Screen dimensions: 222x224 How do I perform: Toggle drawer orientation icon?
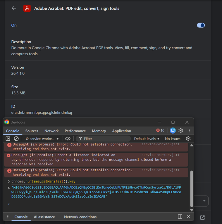(x=180, y=217)
